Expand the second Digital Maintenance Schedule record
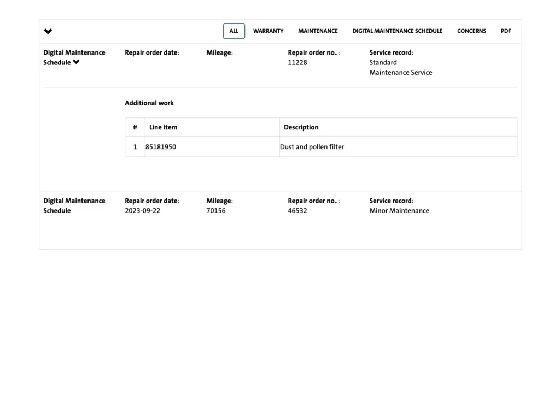Screen dimensions: 560x395 (x=74, y=205)
